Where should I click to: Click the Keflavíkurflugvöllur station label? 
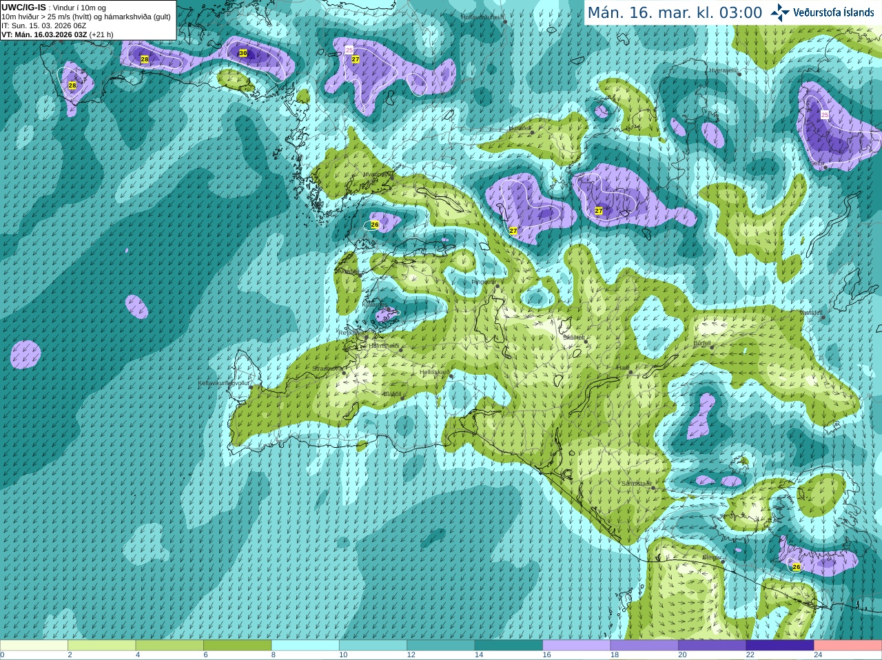(x=224, y=383)
